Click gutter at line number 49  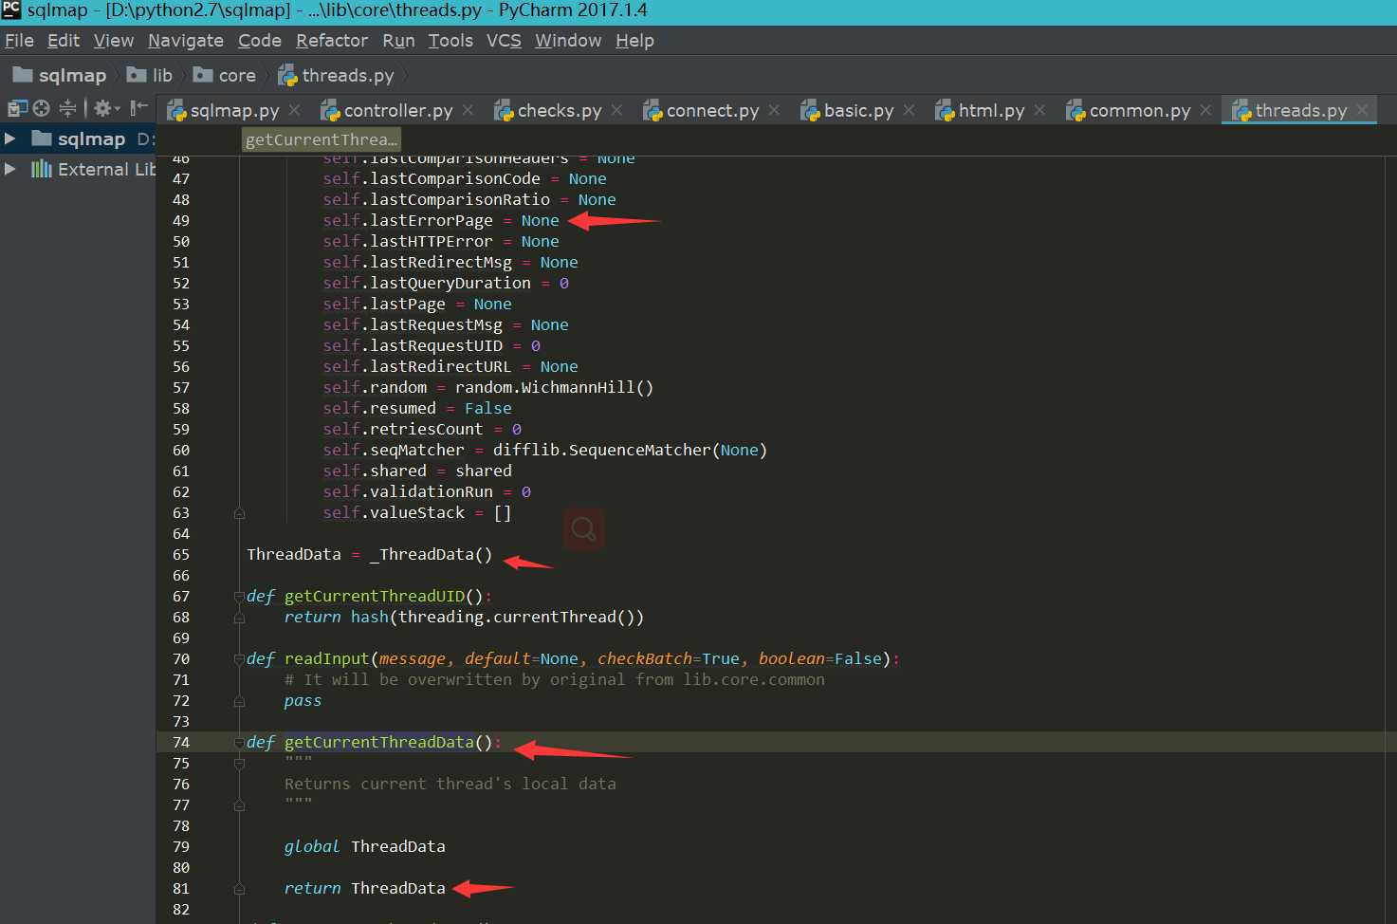[181, 221]
